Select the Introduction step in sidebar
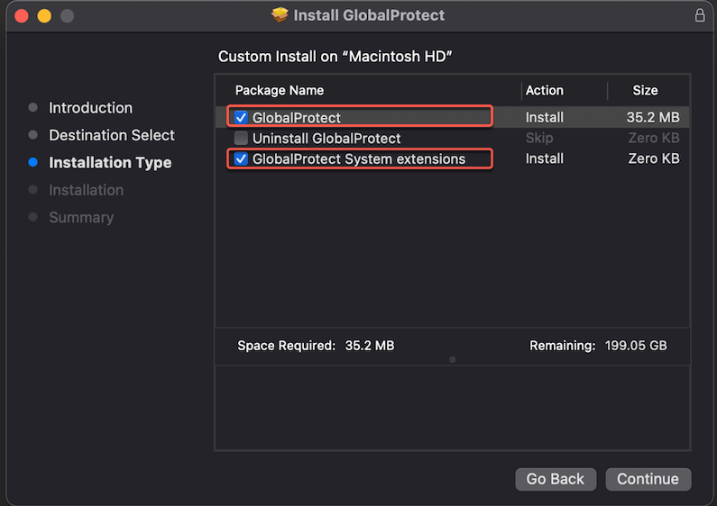Image resolution: width=717 pixels, height=506 pixels. [90, 108]
